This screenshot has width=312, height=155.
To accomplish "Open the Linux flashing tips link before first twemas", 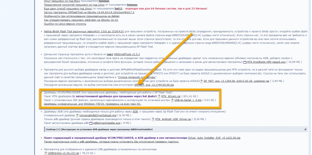I will click(62, 1).
